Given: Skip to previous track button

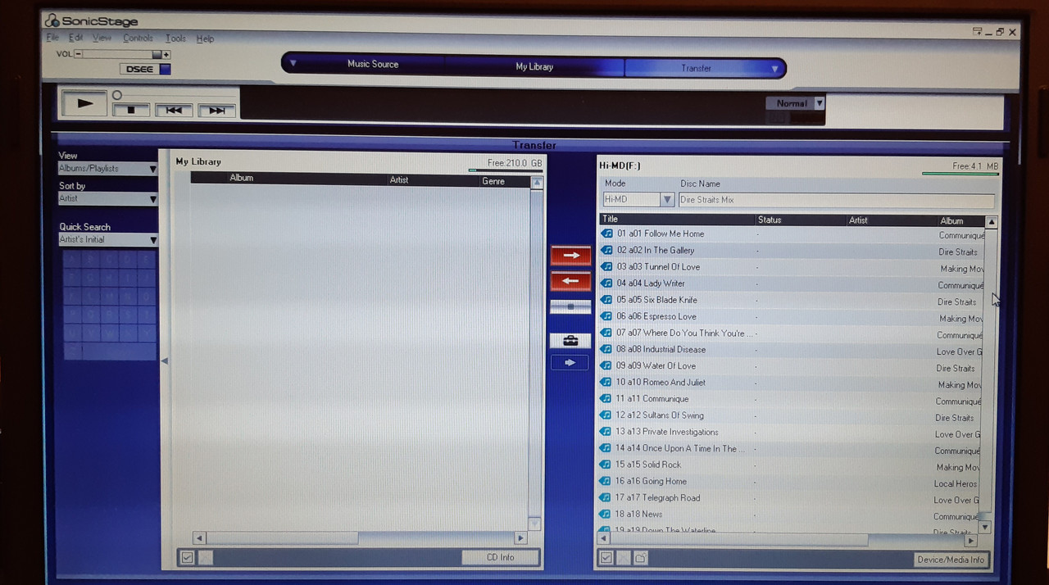Looking at the screenshot, I should [174, 110].
